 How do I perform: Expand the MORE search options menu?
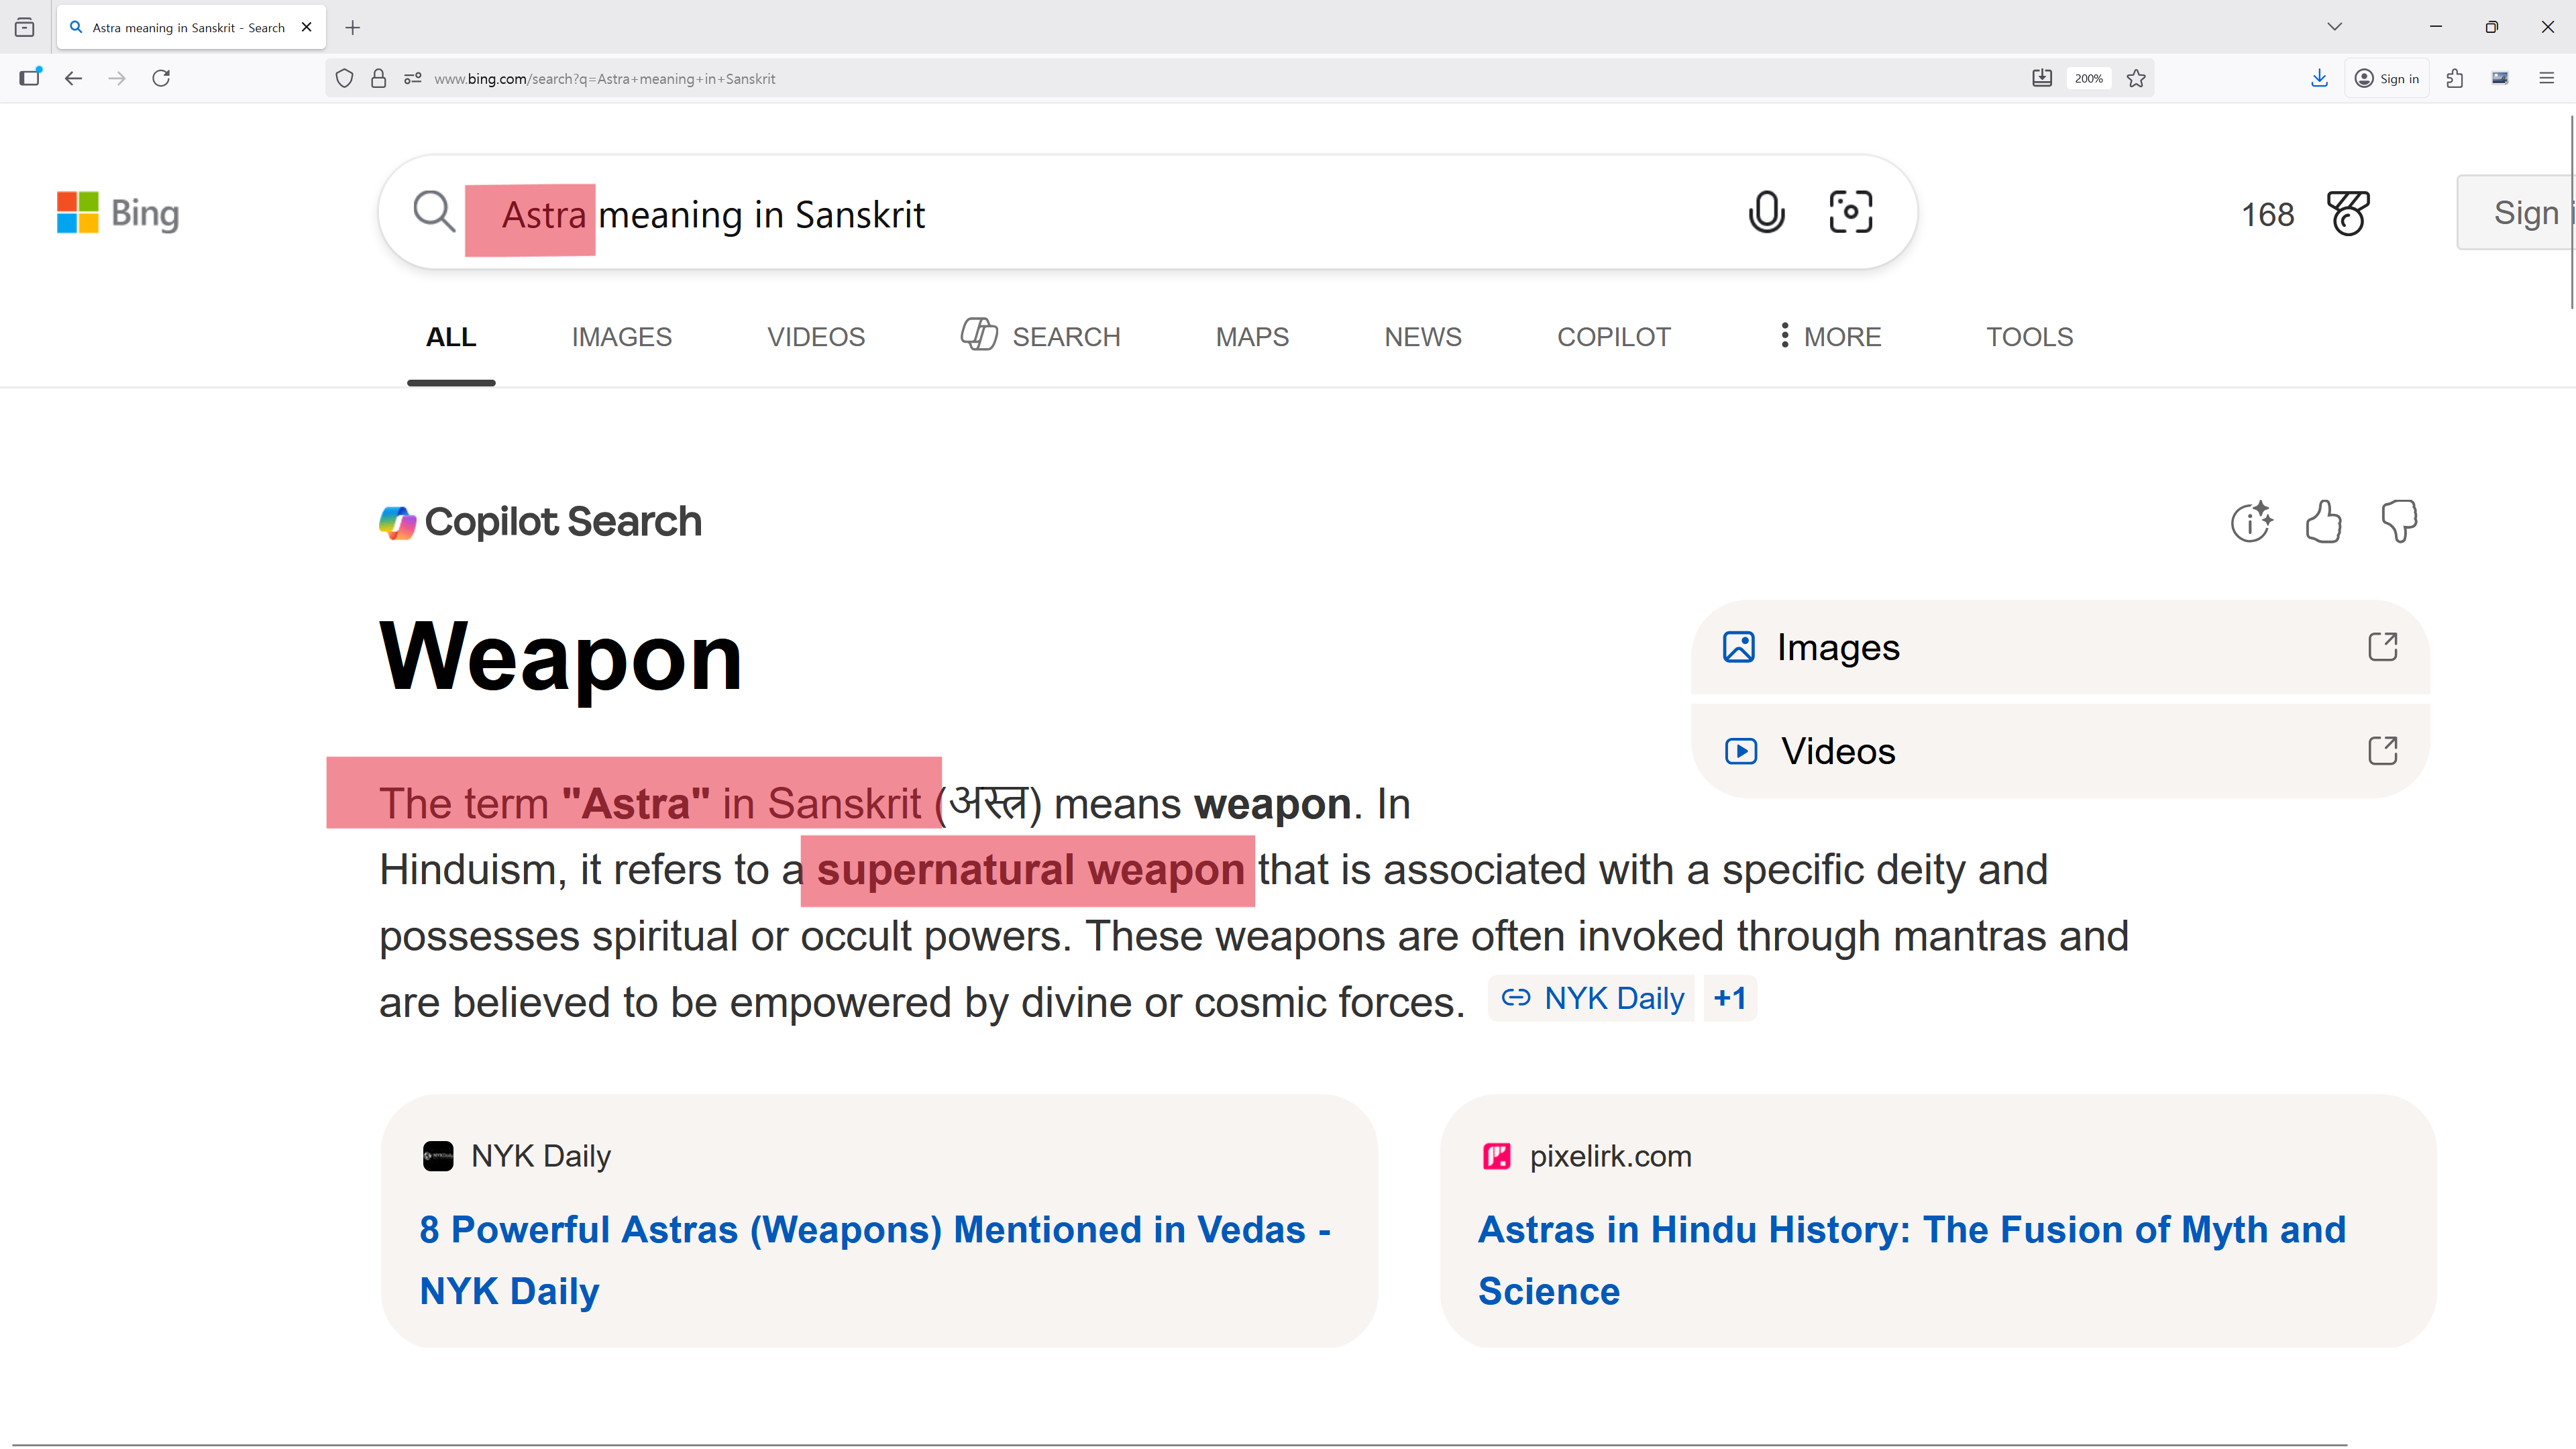tap(1829, 337)
